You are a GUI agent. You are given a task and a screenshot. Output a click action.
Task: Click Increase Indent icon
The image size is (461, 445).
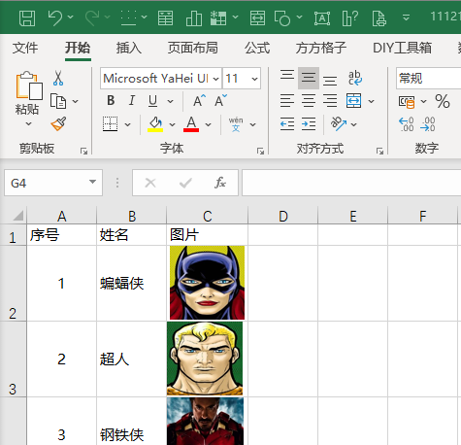pyautogui.click(x=309, y=124)
